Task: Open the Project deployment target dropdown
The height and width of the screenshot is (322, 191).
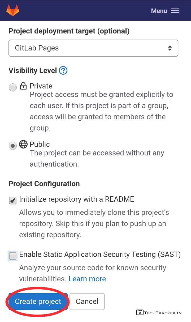Action: 93,48
